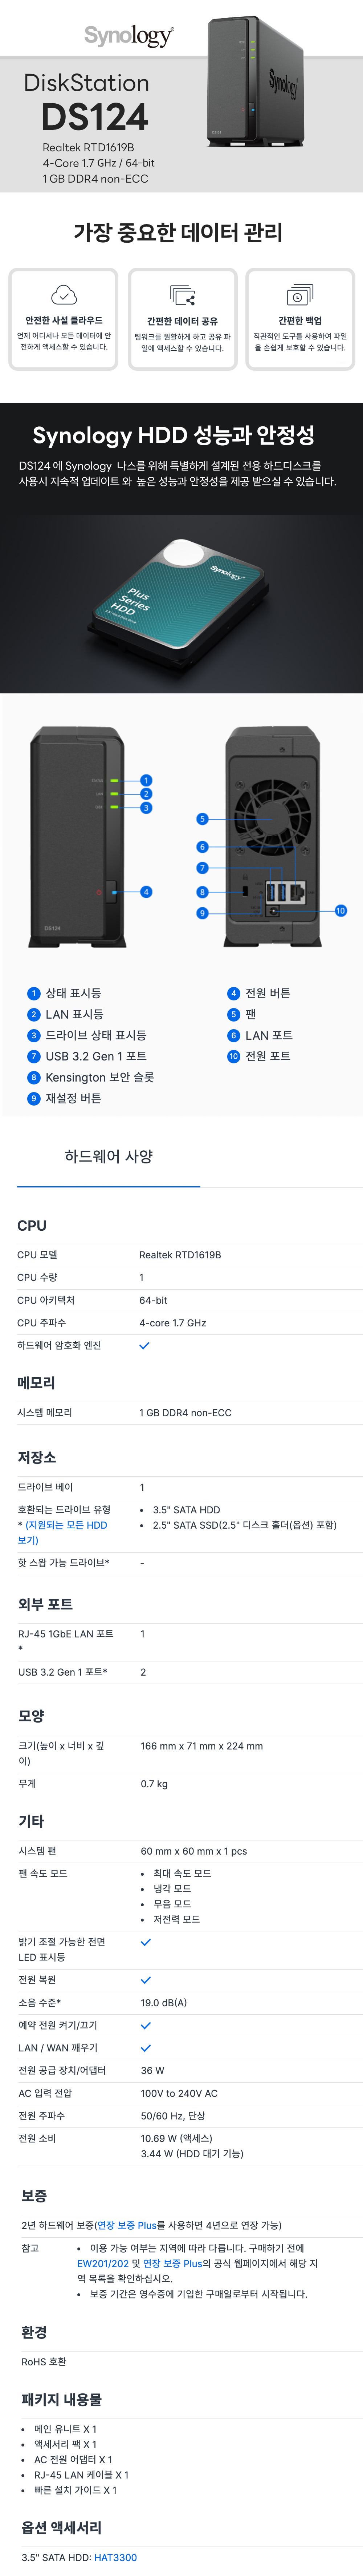Click the size value 166 mm x 71 mm x 224 mm

click(x=201, y=1746)
